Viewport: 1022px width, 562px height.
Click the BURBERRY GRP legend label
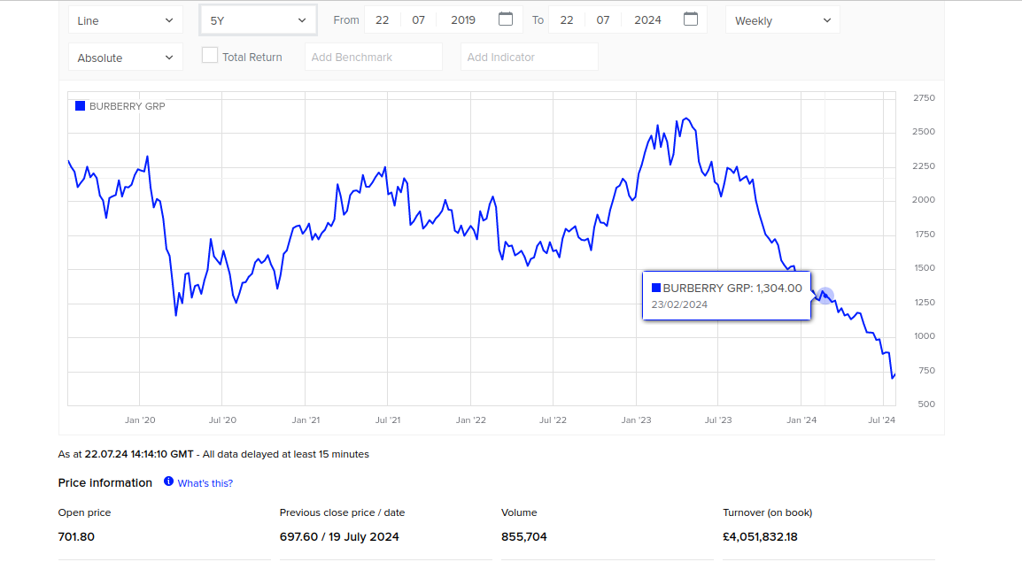click(127, 106)
